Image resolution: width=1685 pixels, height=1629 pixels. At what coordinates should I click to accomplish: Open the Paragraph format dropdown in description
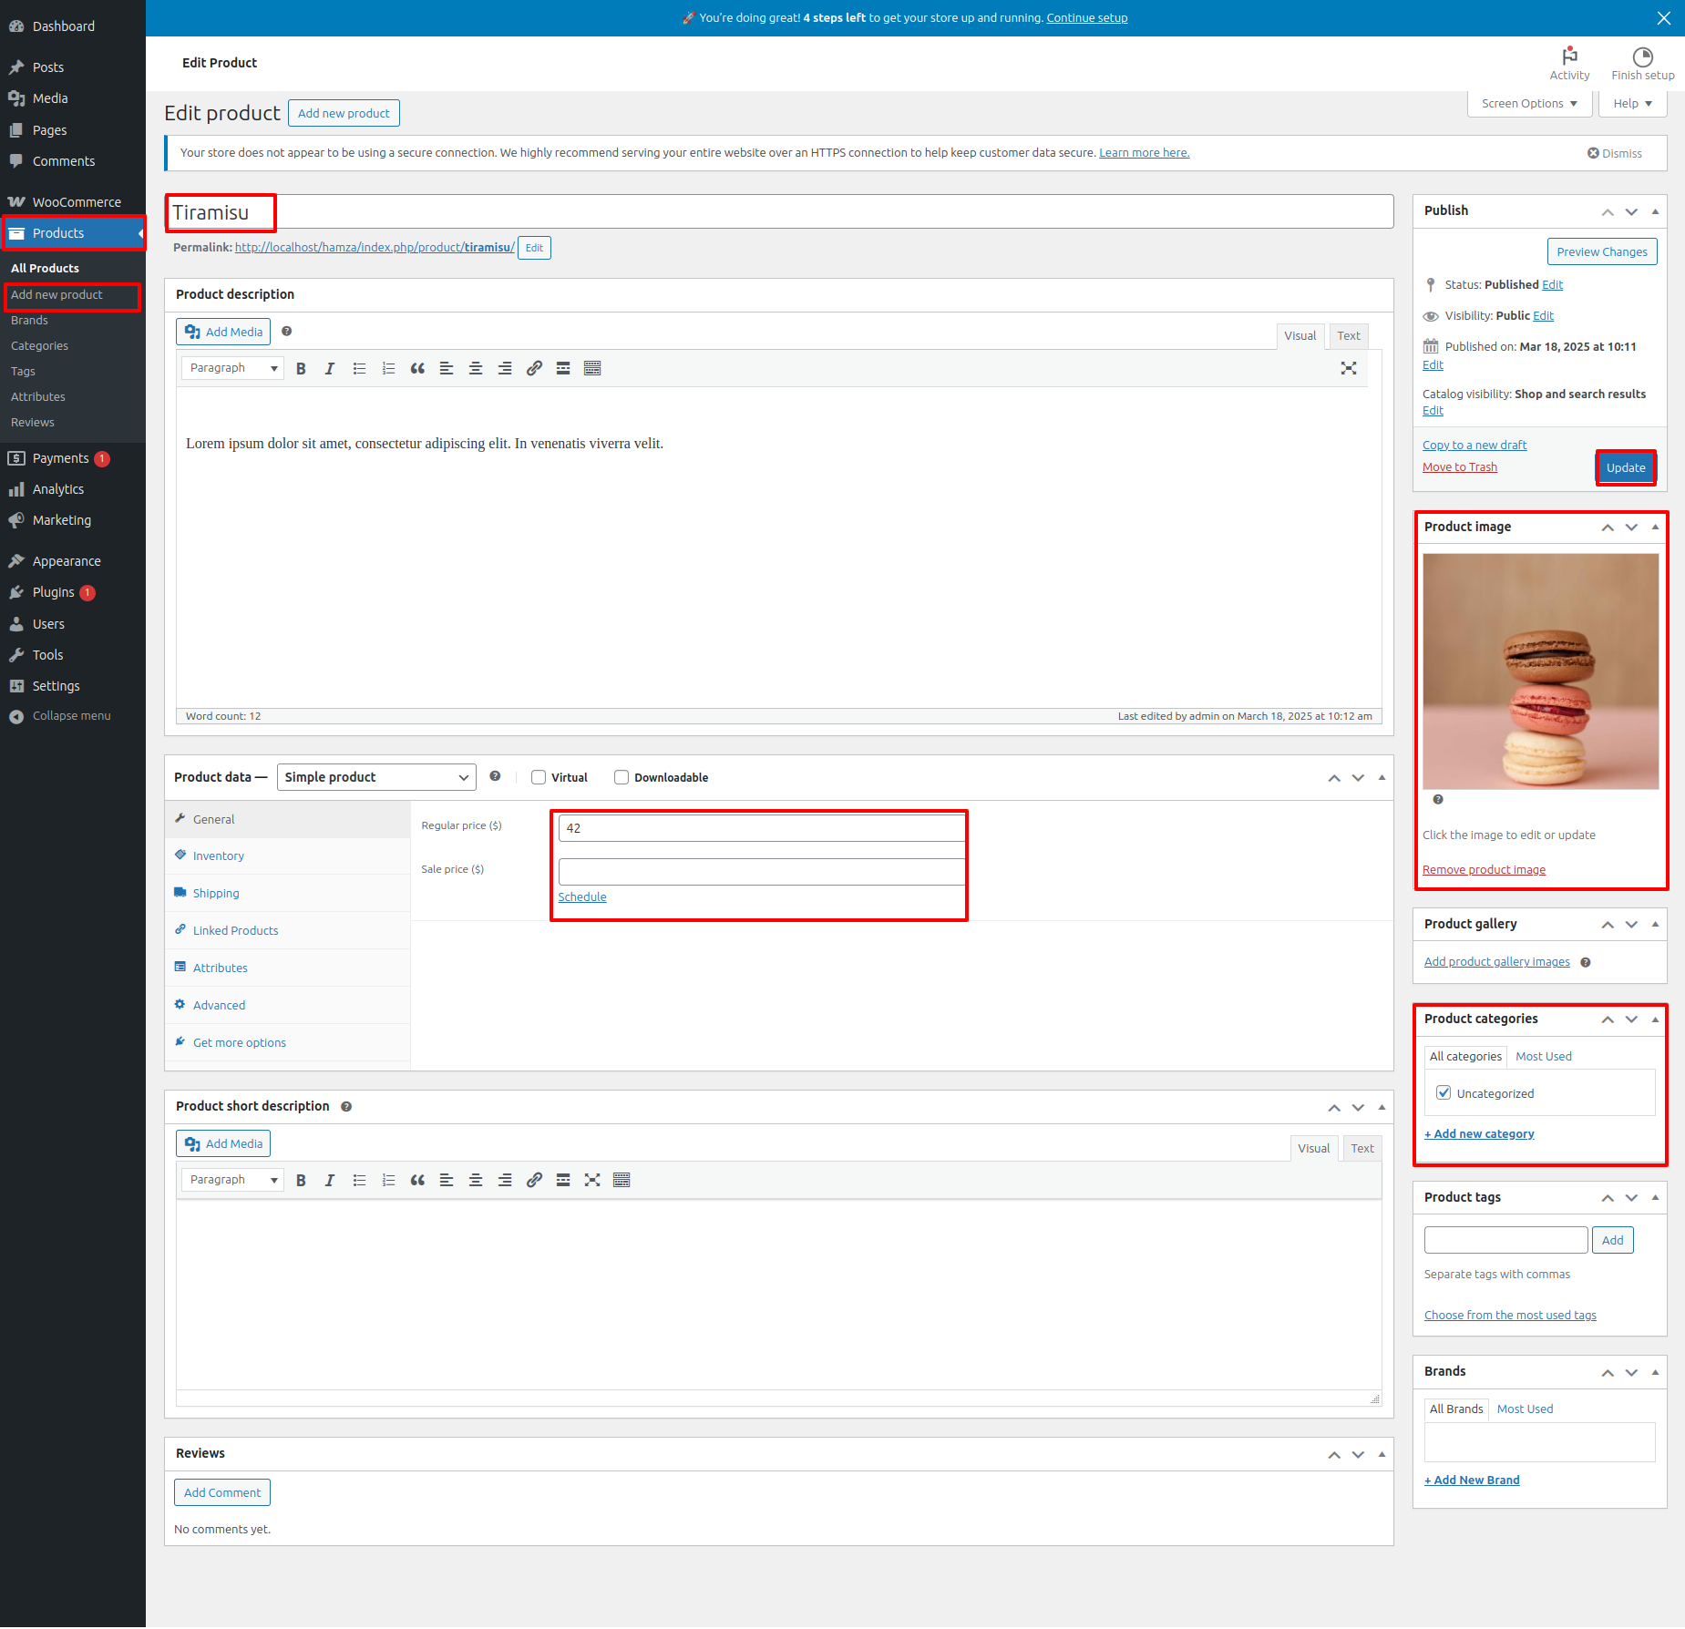[x=232, y=368]
